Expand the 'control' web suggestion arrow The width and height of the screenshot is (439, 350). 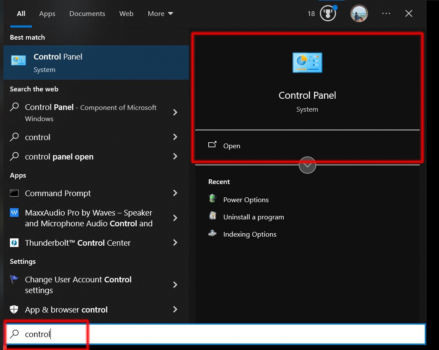point(175,137)
